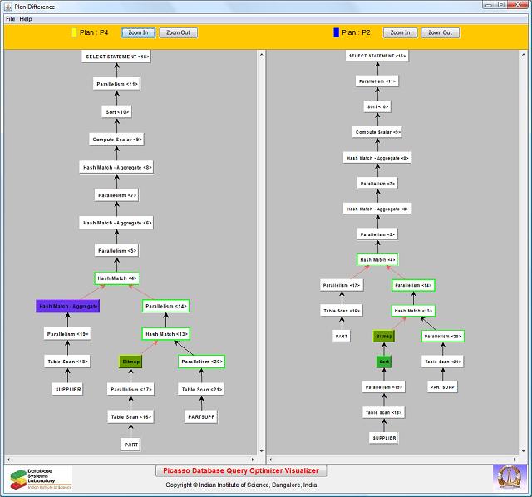This screenshot has height=497, width=532.
Task: Click Zoom Out for Plan P4
Action: tap(178, 32)
